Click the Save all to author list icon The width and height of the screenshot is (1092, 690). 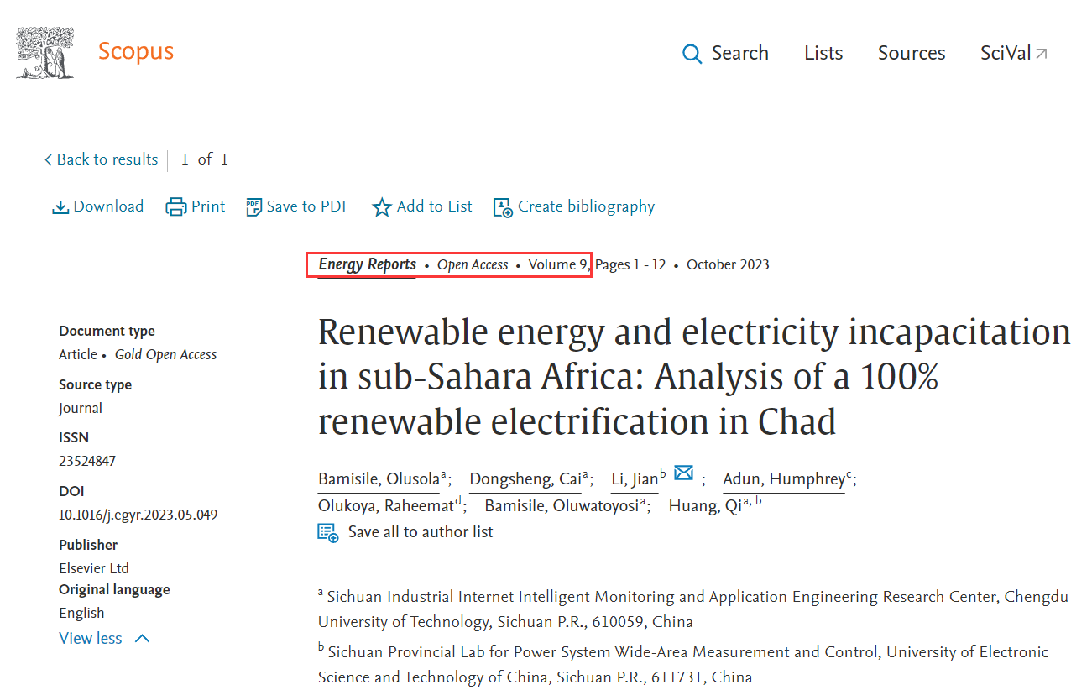tap(328, 532)
